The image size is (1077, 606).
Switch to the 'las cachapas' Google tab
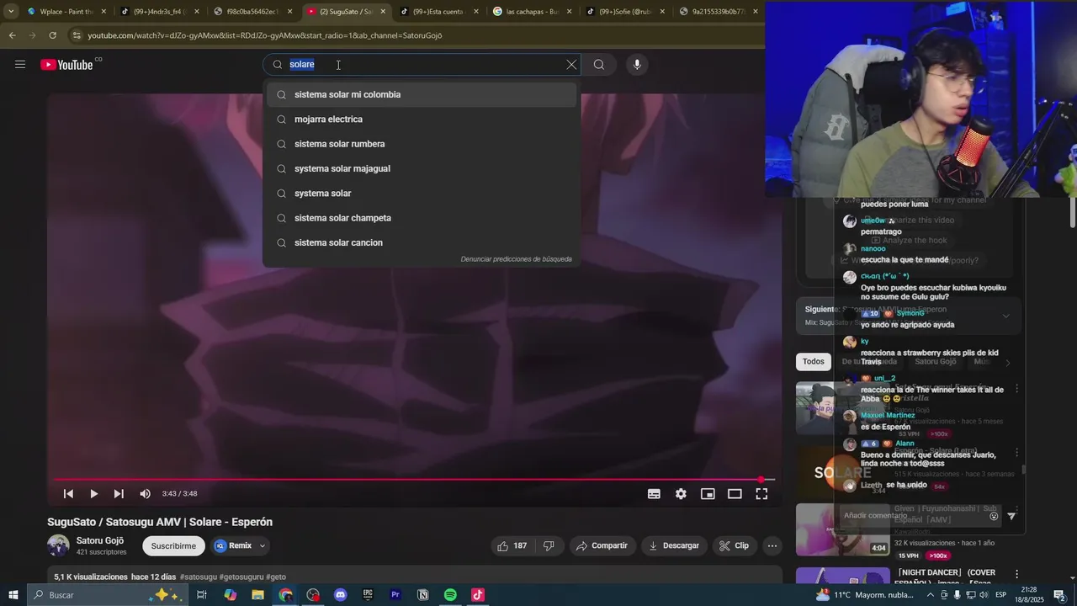pyautogui.click(x=532, y=12)
